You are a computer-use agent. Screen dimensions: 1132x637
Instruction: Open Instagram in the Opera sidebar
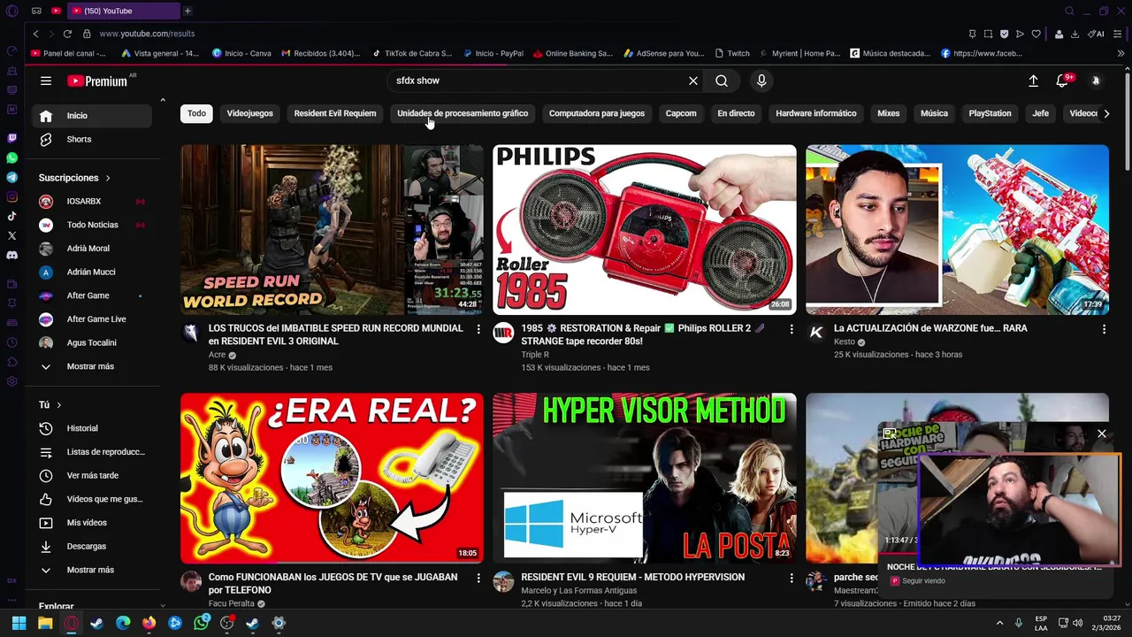click(11, 196)
